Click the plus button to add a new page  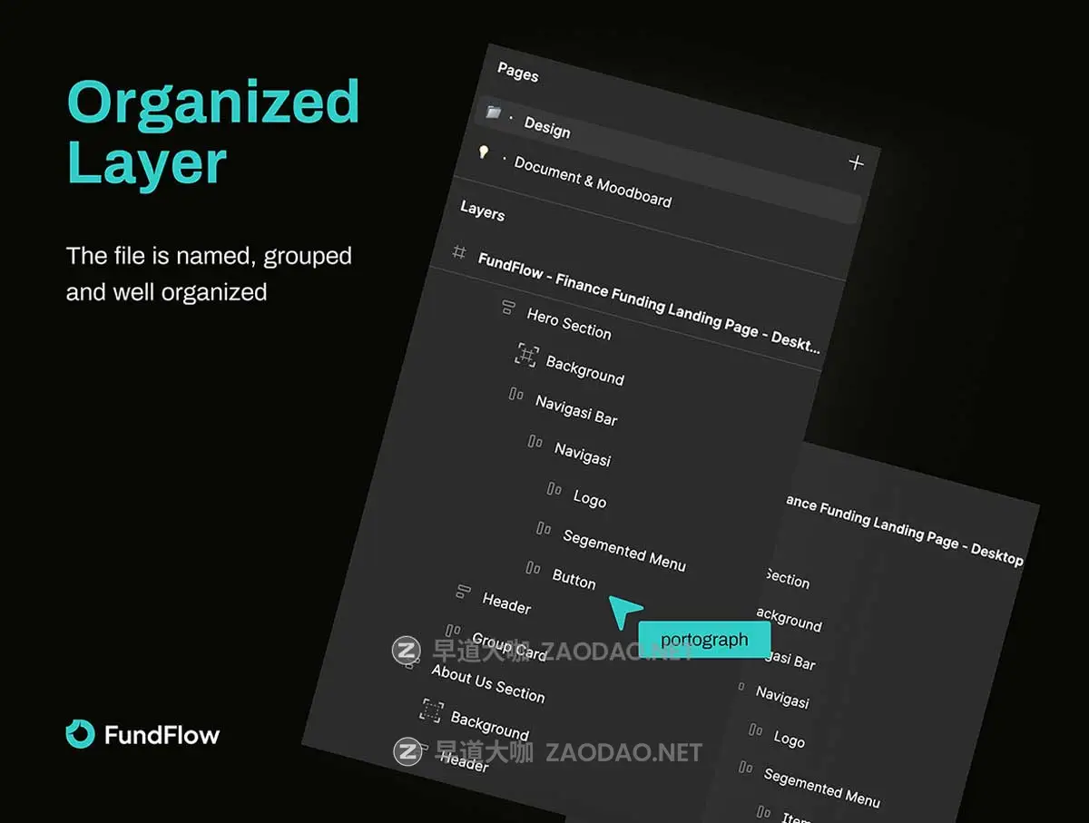pyautogui.click(x=856, y=162)
